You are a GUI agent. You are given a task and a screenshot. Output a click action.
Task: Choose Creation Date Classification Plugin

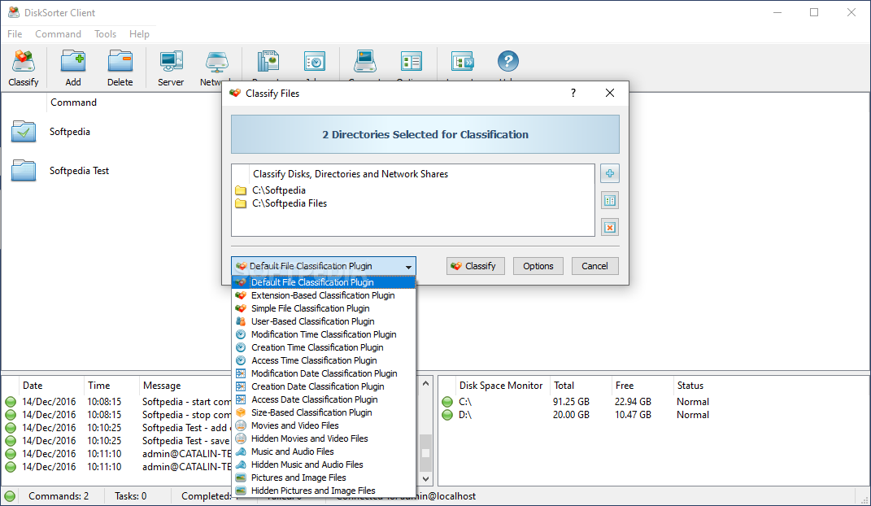click(x=324, y=386)
